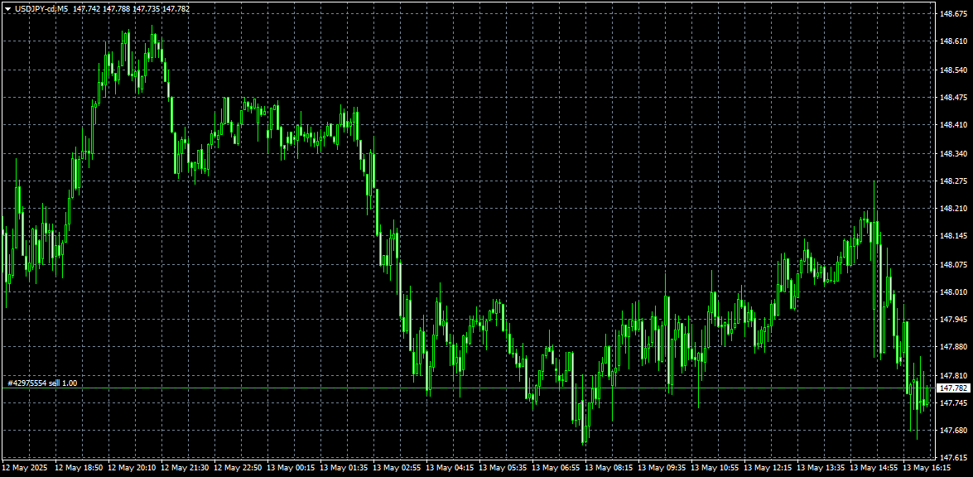Image resolution: width=973 pixels, height=477 pixels.
Task: Click the 148.675 price axis label
Action: [x=955, y=13]
